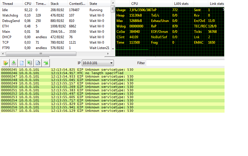Click the horizontal scrollbar right arrow

(108, 54)
